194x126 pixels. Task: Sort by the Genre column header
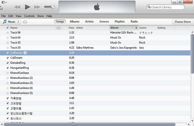147,28
